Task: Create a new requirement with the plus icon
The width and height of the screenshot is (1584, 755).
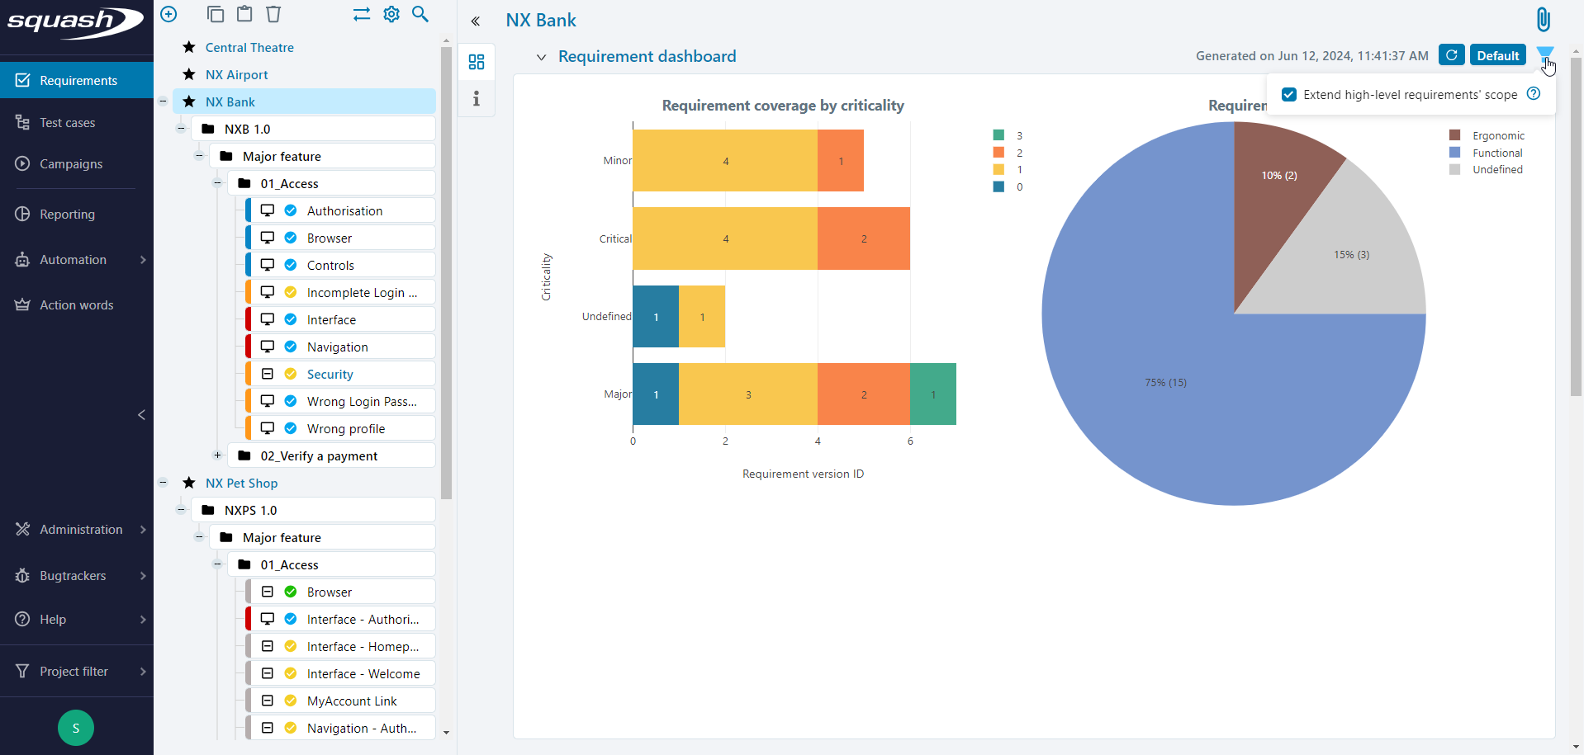Action: [x=168, y=14]
